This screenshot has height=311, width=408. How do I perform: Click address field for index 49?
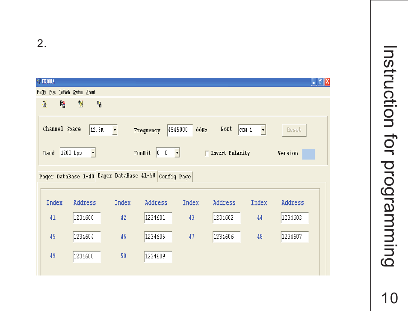tap(87, 257)
